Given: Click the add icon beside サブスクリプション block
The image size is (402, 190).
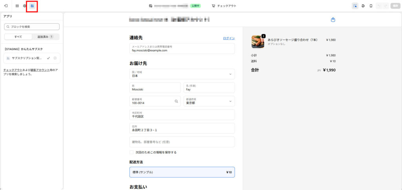Looking at the screenshot, I should click(x=55, y=58).
